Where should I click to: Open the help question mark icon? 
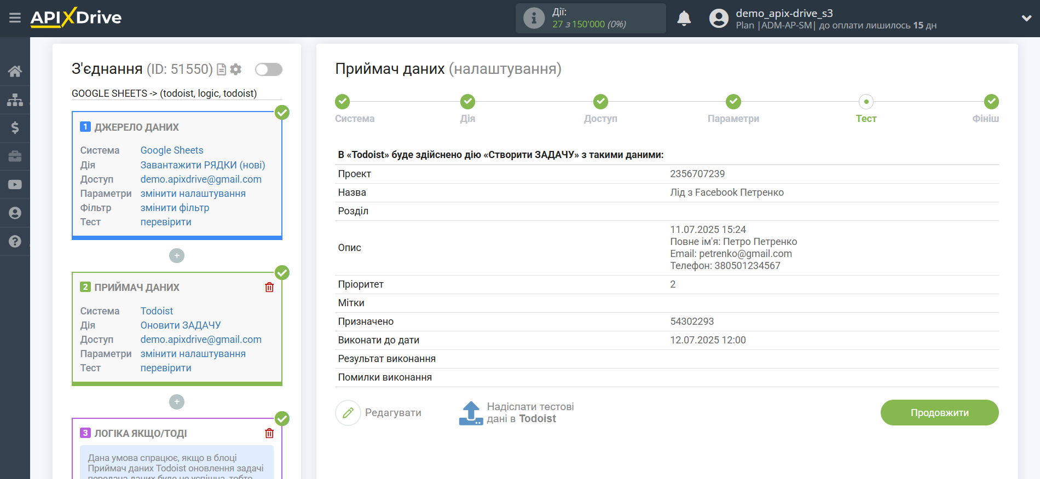[x=15, y=242]
